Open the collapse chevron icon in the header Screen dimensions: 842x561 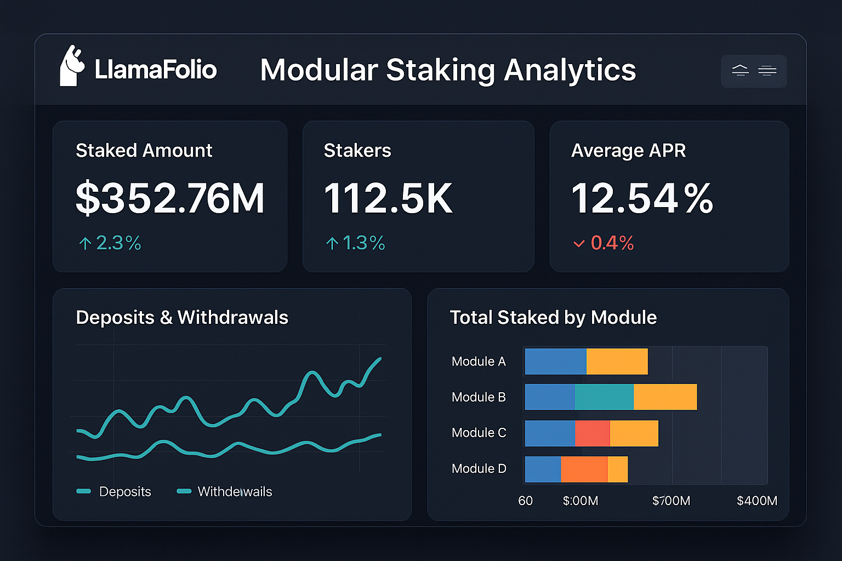(x=740, y=70)
